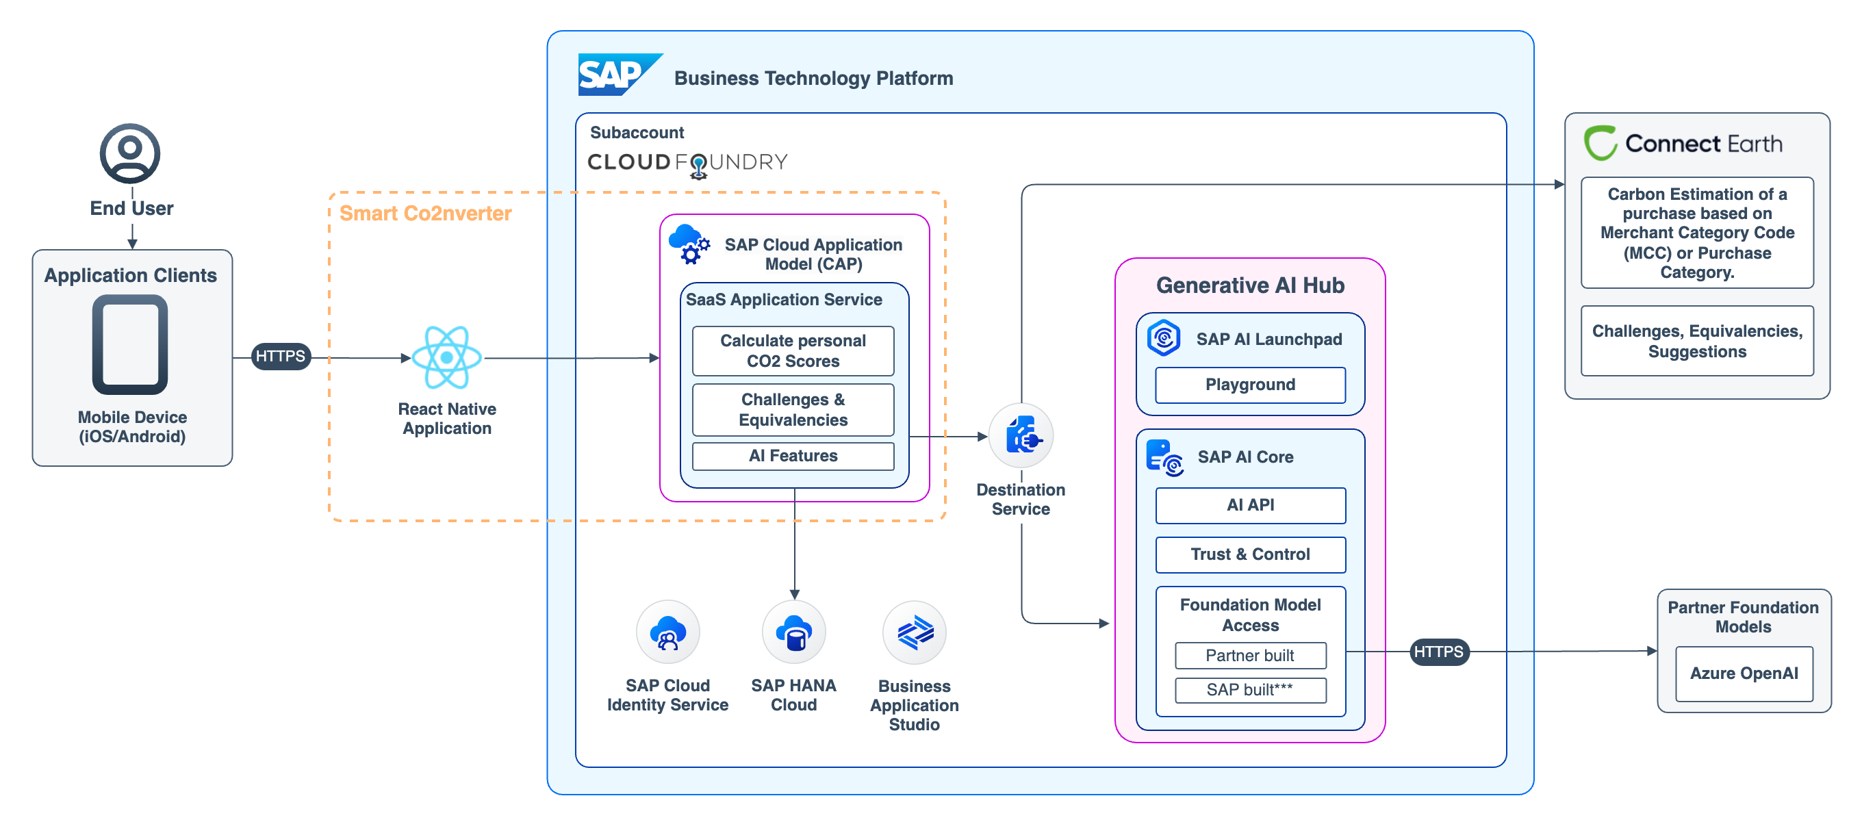Screen dimensions: 1862x835
Task: Click the HTTPS badge near Application Clients
Action: tap(281, 357)
